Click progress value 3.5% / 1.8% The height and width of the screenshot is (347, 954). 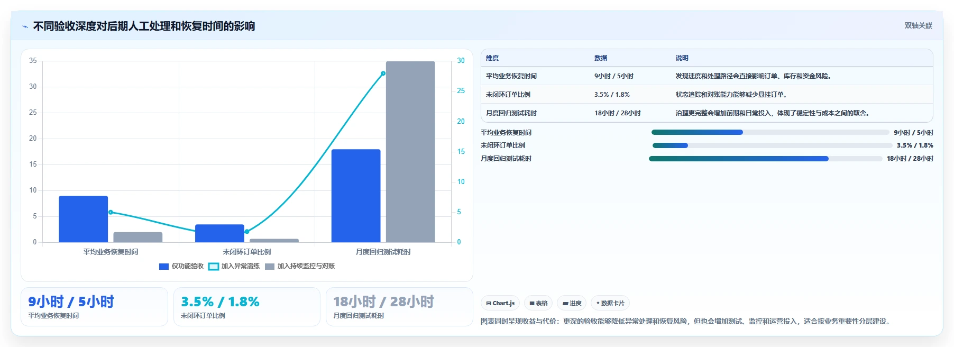(x=915, y=145)
